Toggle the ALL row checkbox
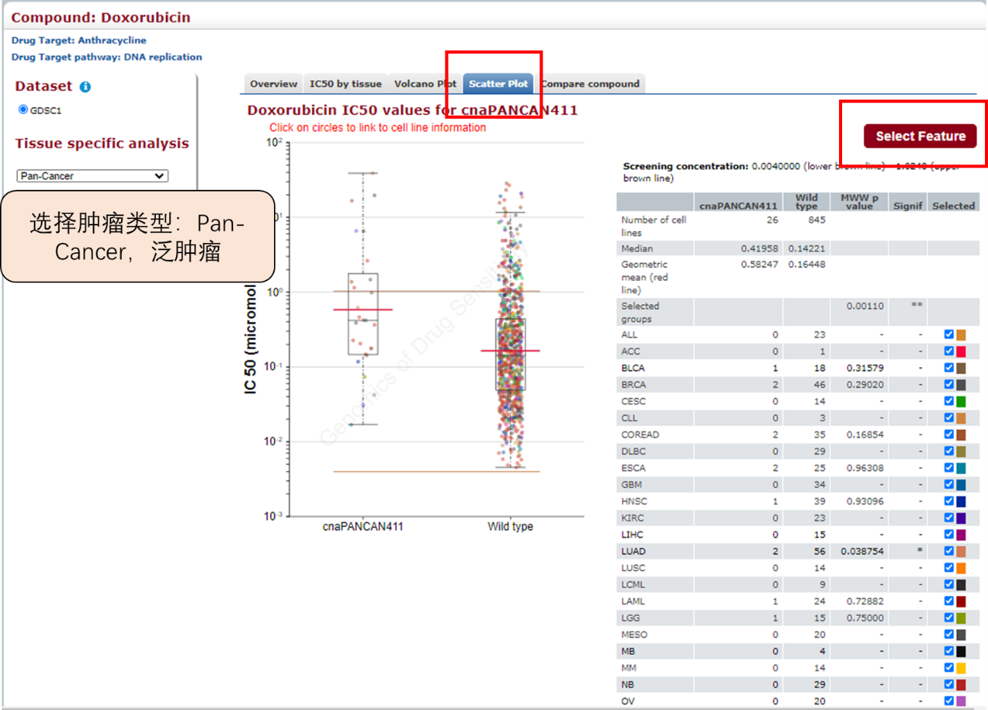Image resolution: width=988 pixels, height=710 pixels. point(949,335)
